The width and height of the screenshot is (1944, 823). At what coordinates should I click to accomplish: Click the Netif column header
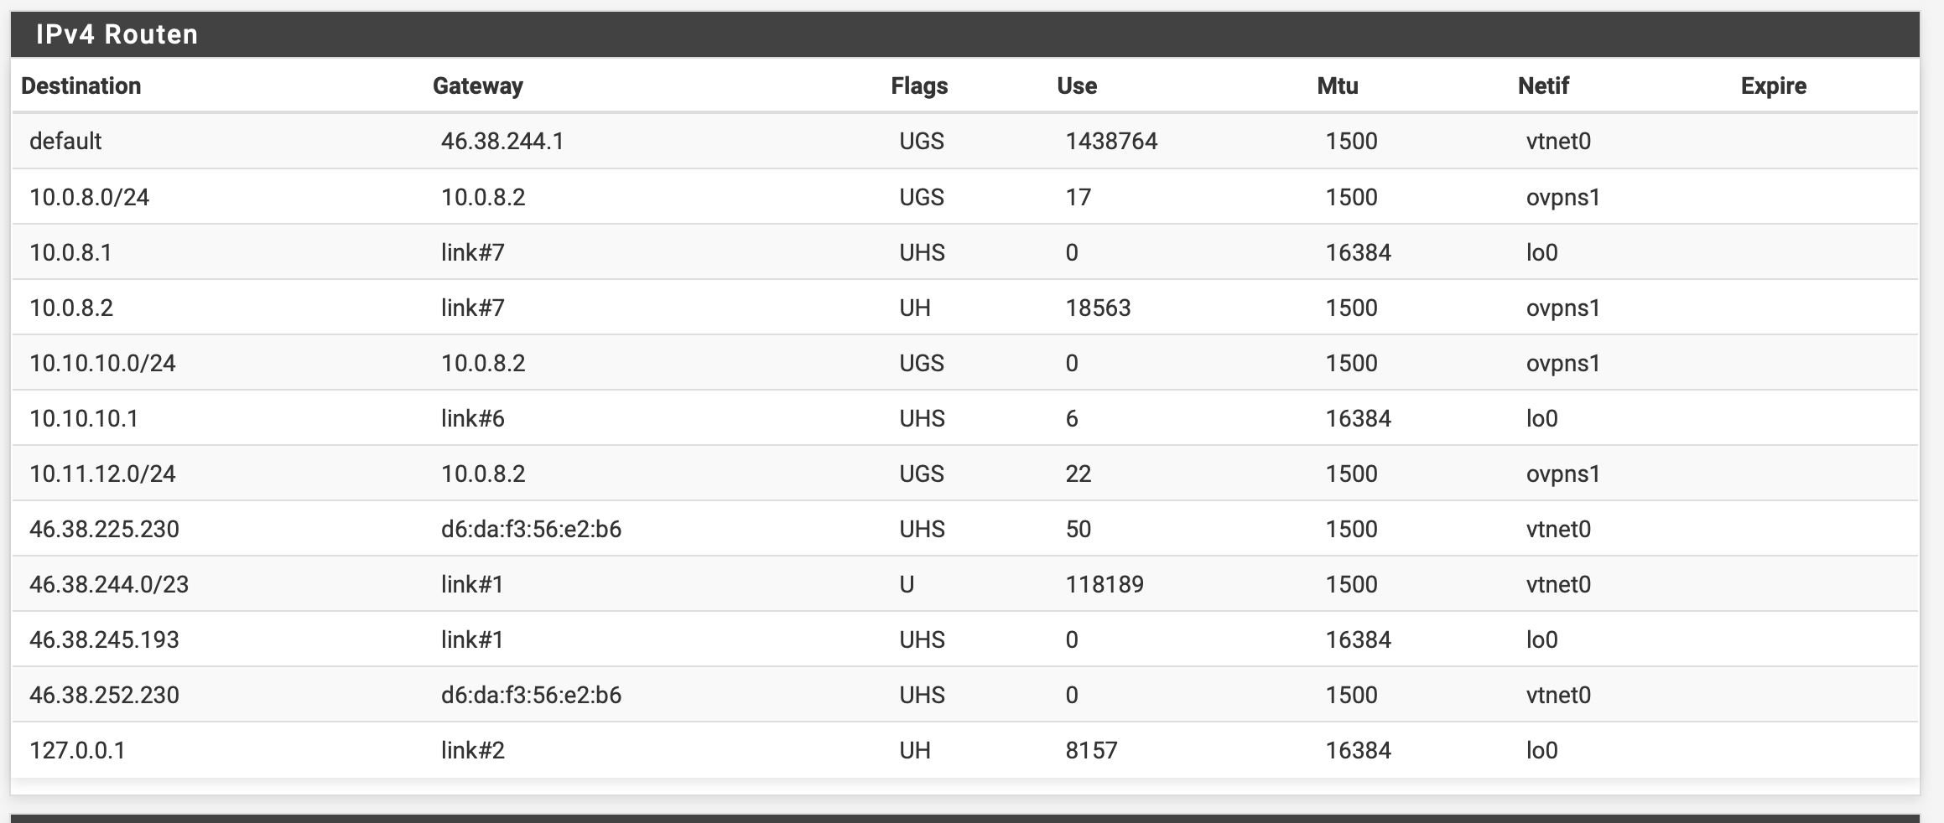[x=1542, y=85]
